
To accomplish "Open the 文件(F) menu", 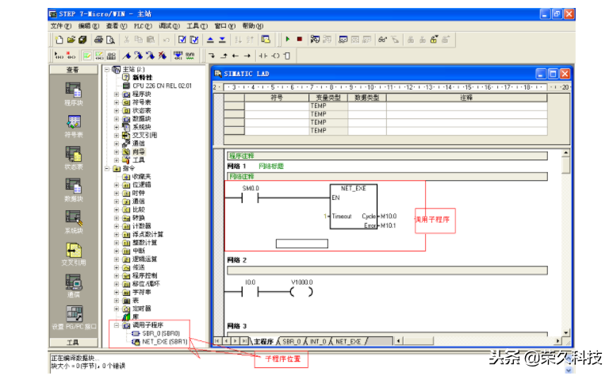I will point(60,26).
